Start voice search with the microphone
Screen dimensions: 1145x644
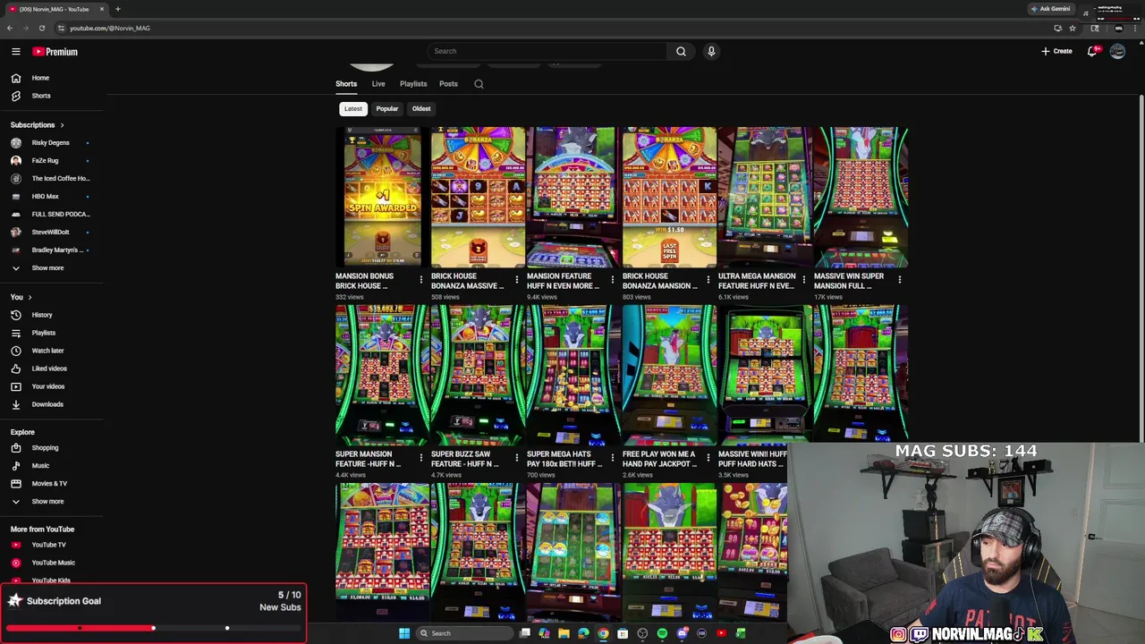(x=711, y=51)
